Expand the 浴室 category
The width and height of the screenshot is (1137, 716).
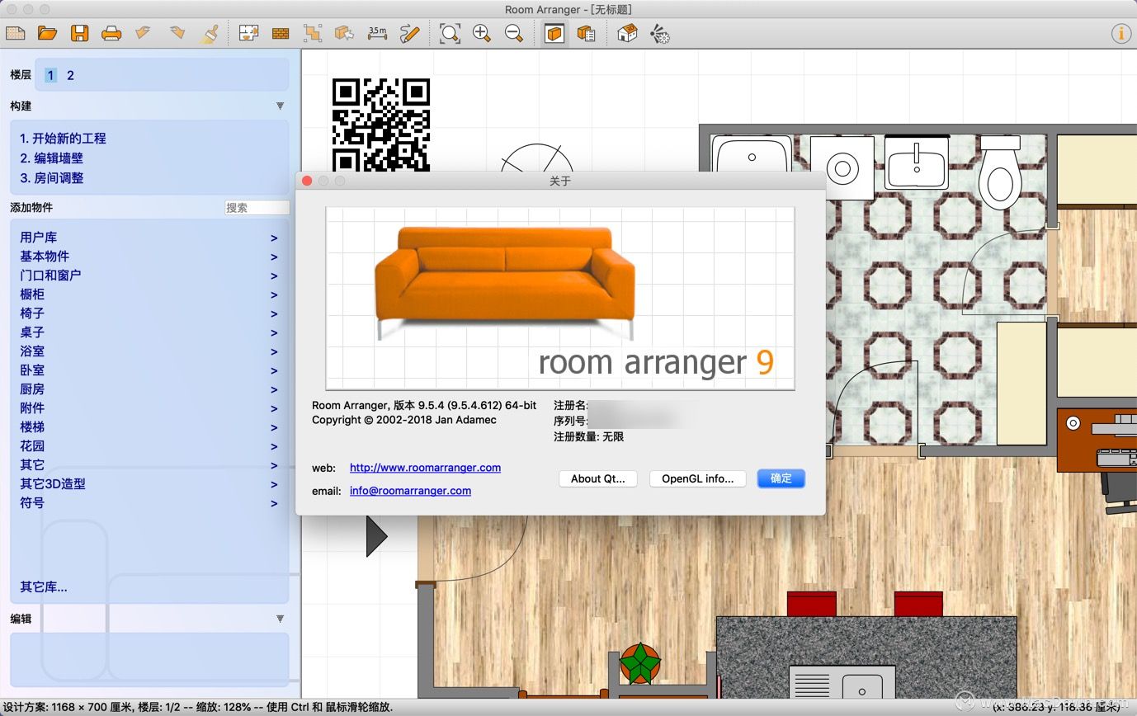point(149,351)
